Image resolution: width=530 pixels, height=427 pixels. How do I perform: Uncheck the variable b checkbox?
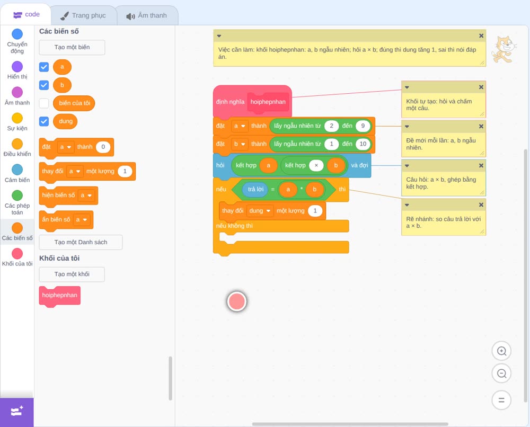pos(44,85)
